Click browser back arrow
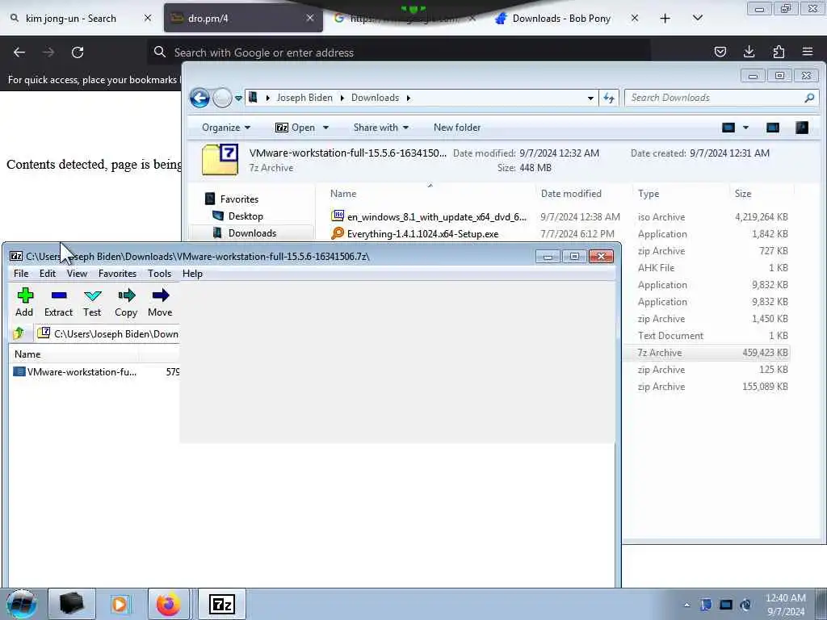 (19, 52)
